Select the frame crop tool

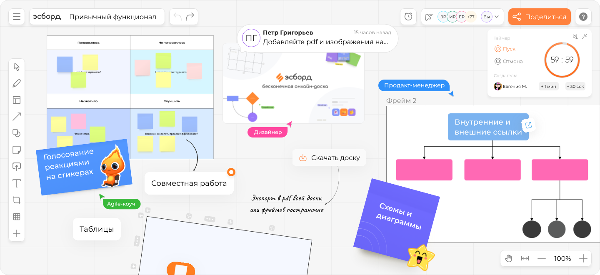click(x=17, y=200)
